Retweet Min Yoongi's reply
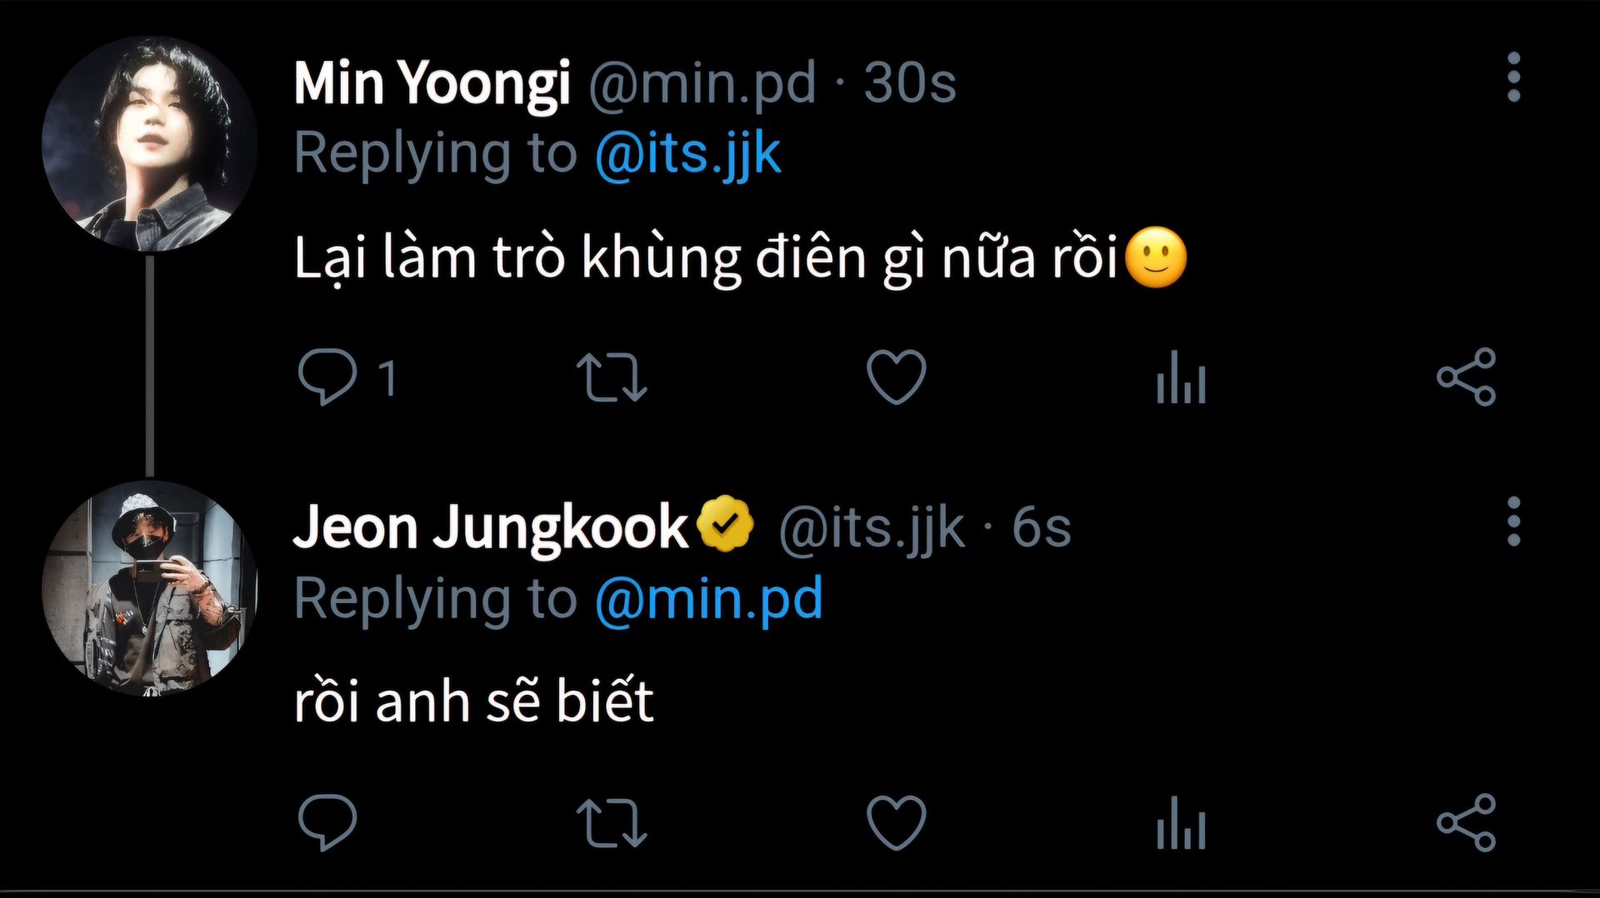 (612, 378)
